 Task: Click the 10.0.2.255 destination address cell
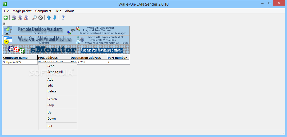[x=88, y=62]
